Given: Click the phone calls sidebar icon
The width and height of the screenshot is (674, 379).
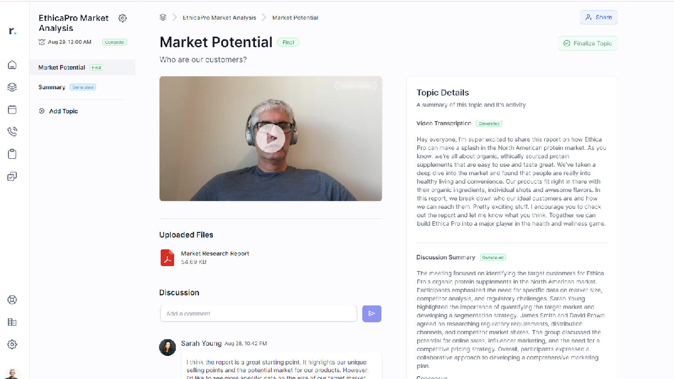Looking at the screenshot, I should click(12, 132).
